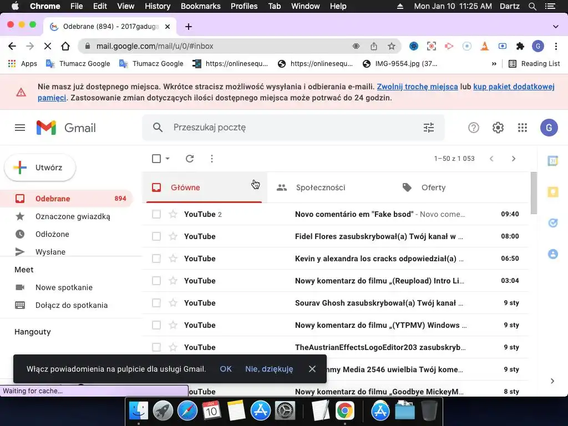Open "kup pakiet dodatkowej pamięci" link
The width and height of the screenshot is (568, 426).
pyautogui.click(x=514, y=87)
